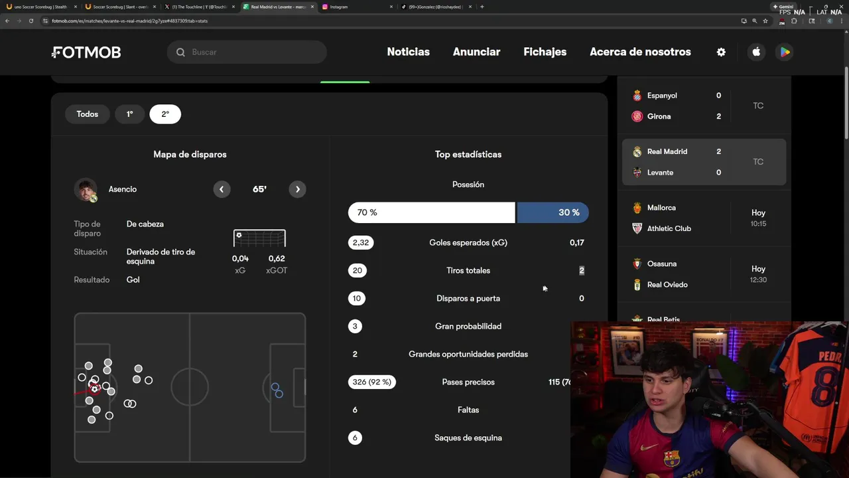Click the Real Madrid club crest
Image resolution: width=849 pixels, height=478 pixels.
637,151
